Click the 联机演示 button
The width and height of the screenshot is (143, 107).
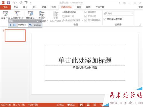[x=30, y=15]
